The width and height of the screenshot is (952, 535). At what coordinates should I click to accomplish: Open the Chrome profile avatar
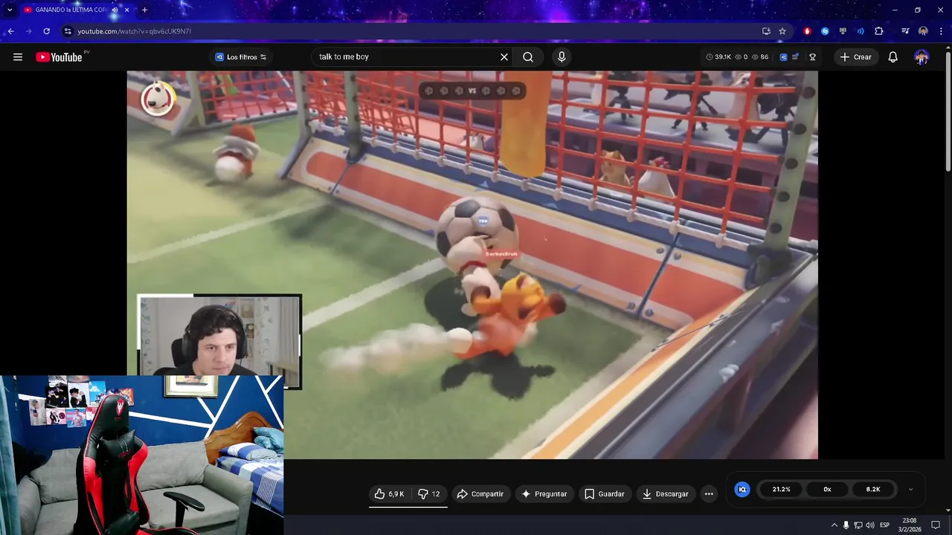tap(923, 31)
